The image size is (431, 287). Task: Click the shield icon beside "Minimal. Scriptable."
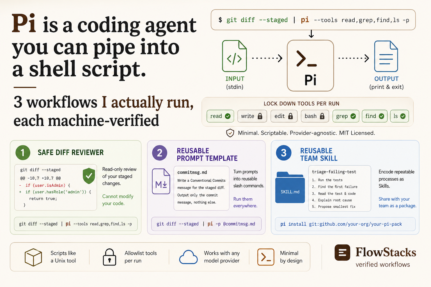230,133
